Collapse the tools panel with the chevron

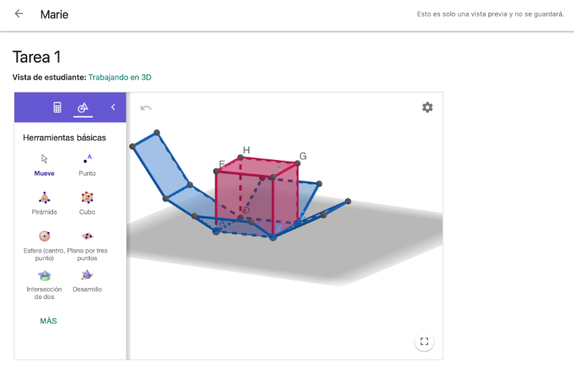[113, 107]
